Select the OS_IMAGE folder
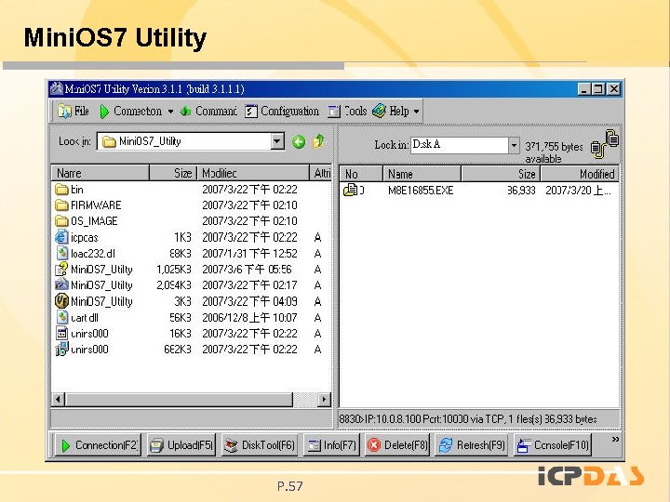 pos(86,221)
